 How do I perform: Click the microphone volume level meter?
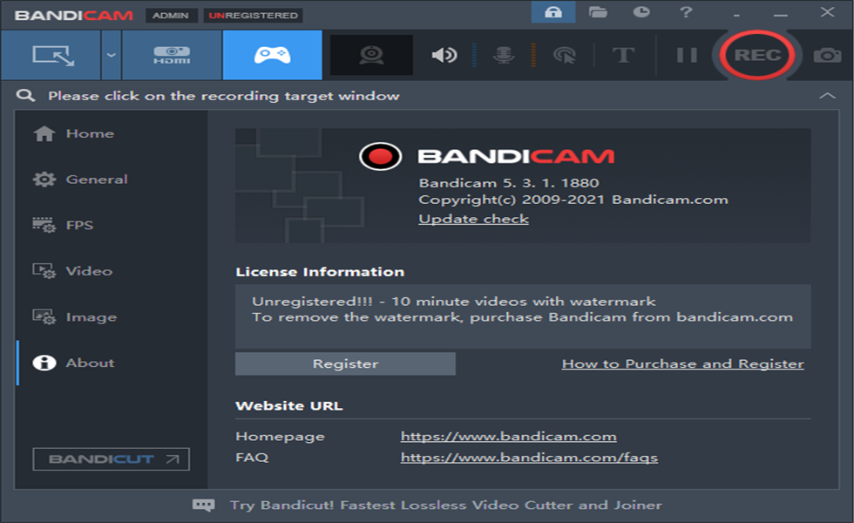[x=533, y=55]
